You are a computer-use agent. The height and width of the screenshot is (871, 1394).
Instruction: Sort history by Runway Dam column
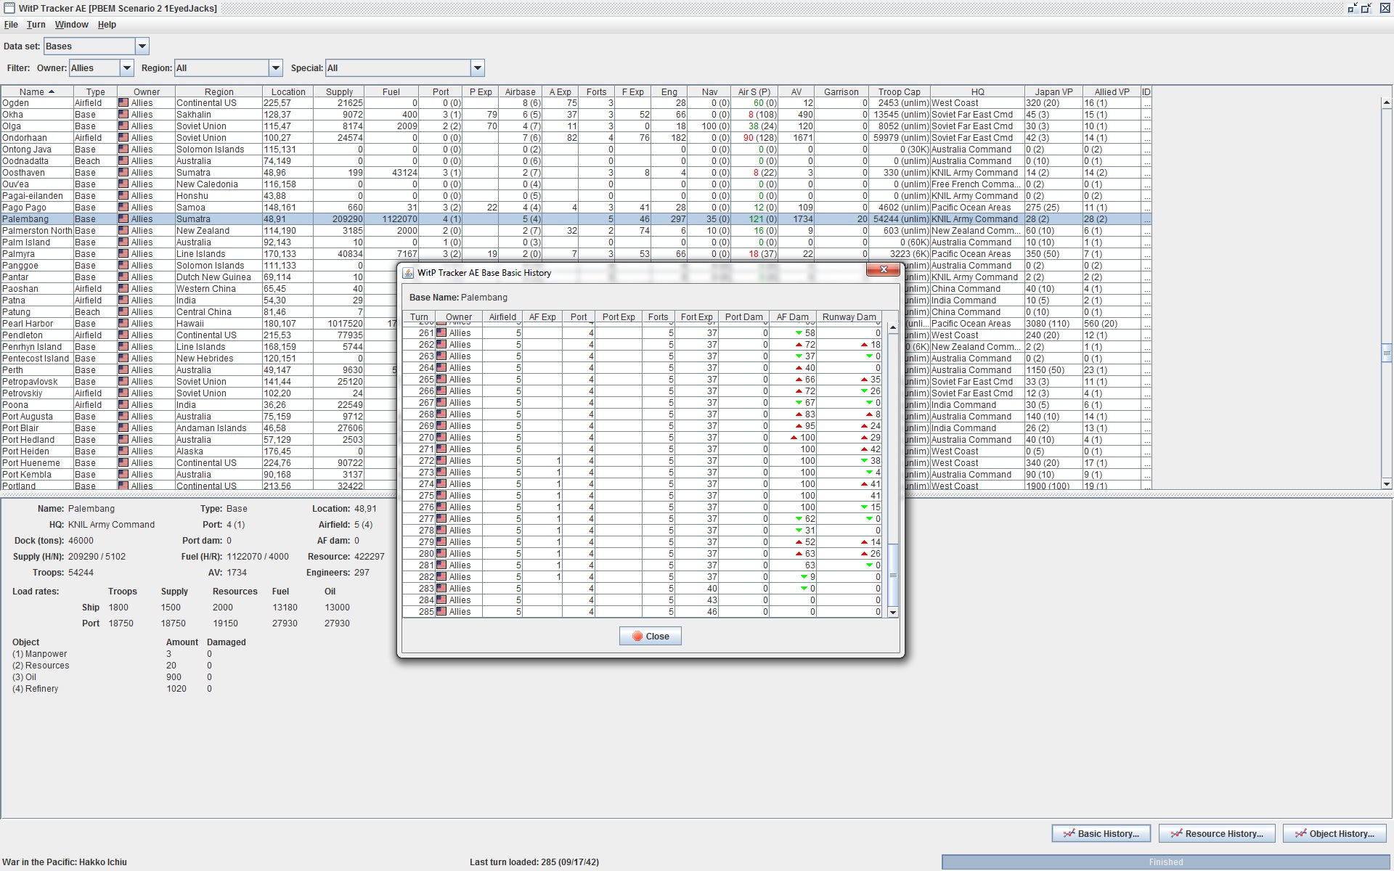point(849,317)
